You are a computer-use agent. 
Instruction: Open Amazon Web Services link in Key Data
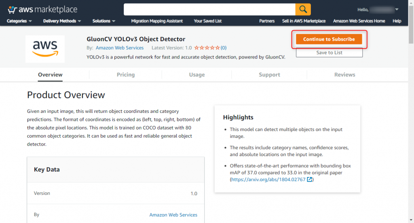point(173,215)
